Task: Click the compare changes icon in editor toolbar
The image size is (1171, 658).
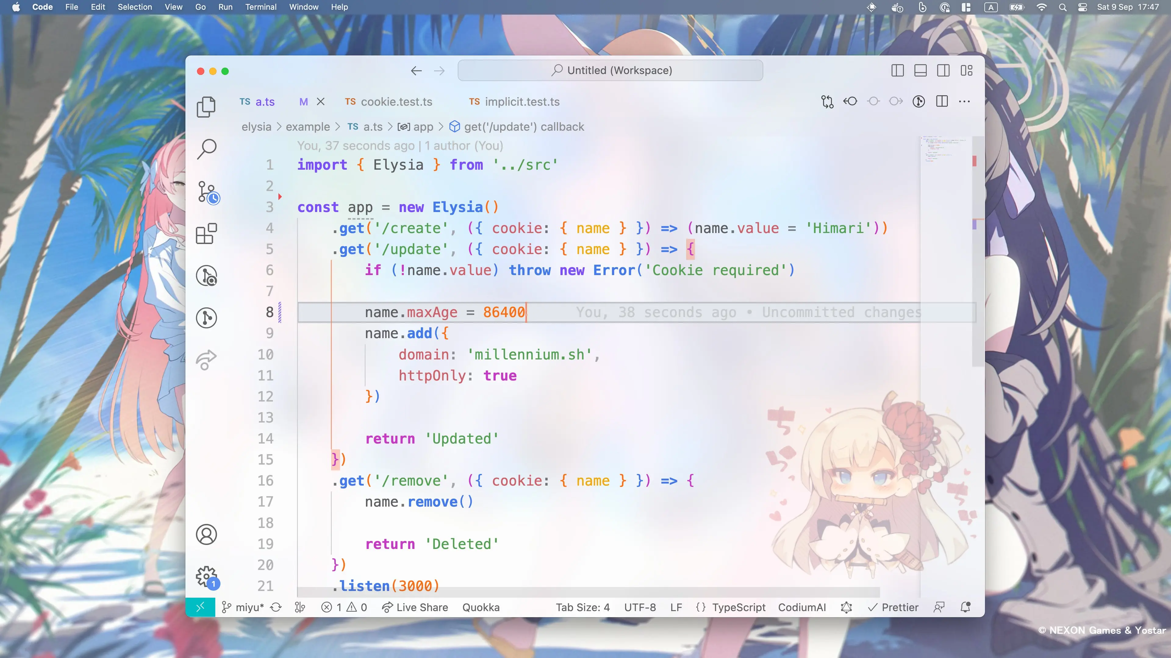Action: click(827, 101)
